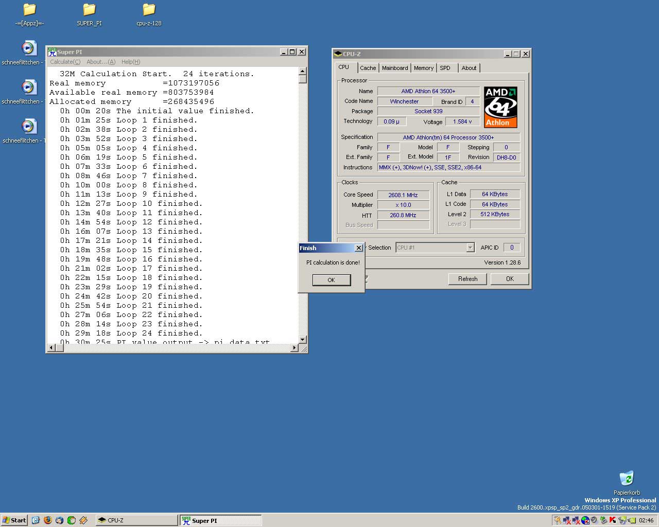Click 'PI calculation is done!' message text

pyautogui.click(x=333, y=262)
